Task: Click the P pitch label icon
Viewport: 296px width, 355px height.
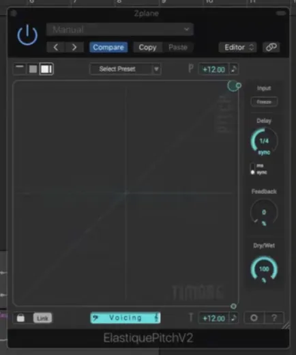Action: [191, 68]
